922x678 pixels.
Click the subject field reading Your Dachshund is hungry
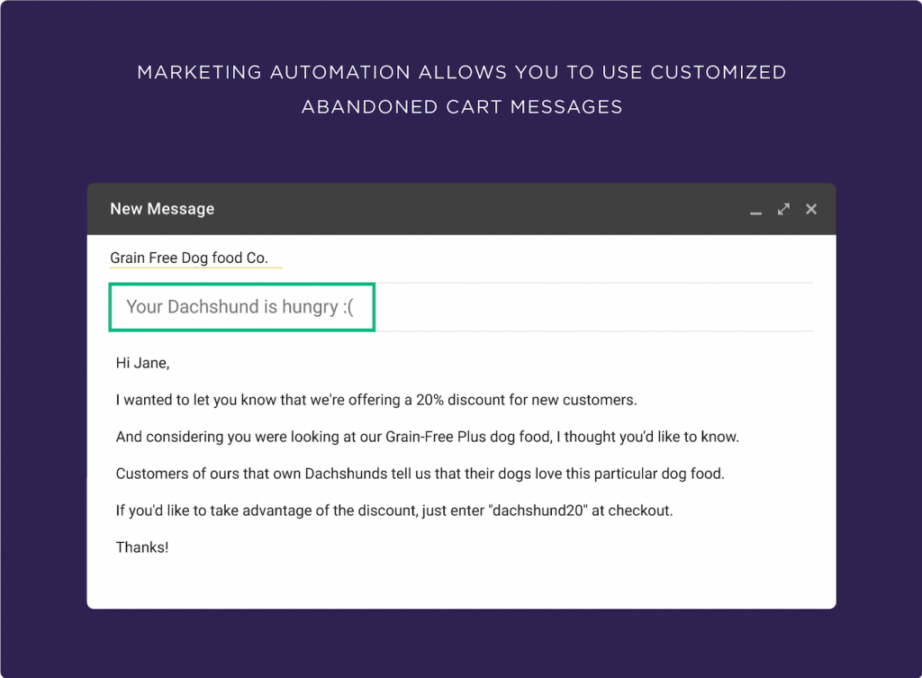(241, 307)
